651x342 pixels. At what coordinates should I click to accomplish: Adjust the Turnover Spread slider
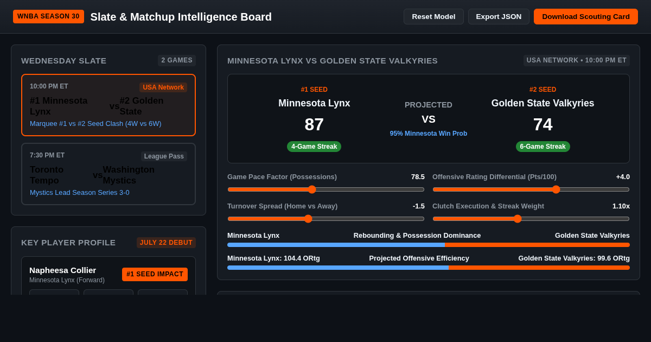(326, 219)
